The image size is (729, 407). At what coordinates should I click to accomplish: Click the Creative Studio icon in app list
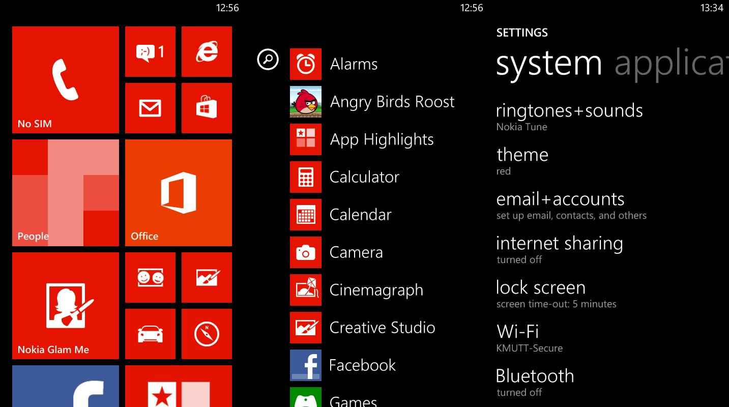(306, 328)
